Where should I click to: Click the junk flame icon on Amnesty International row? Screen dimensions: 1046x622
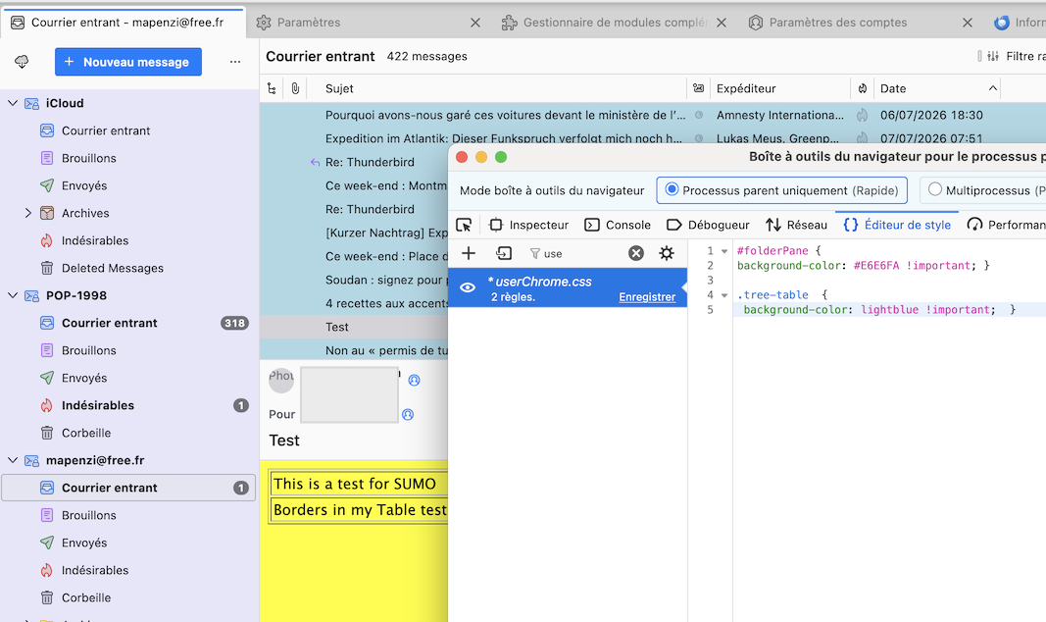pos(862,115)
